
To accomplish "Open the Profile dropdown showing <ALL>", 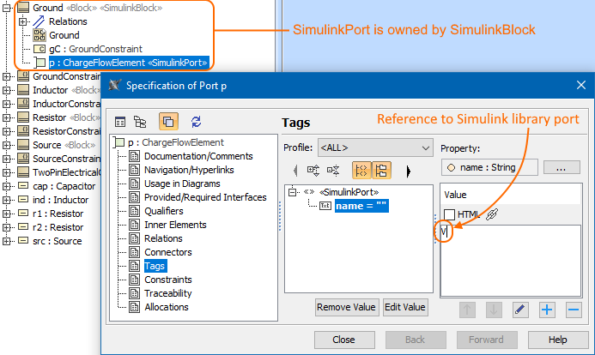I will coord(374,147).
